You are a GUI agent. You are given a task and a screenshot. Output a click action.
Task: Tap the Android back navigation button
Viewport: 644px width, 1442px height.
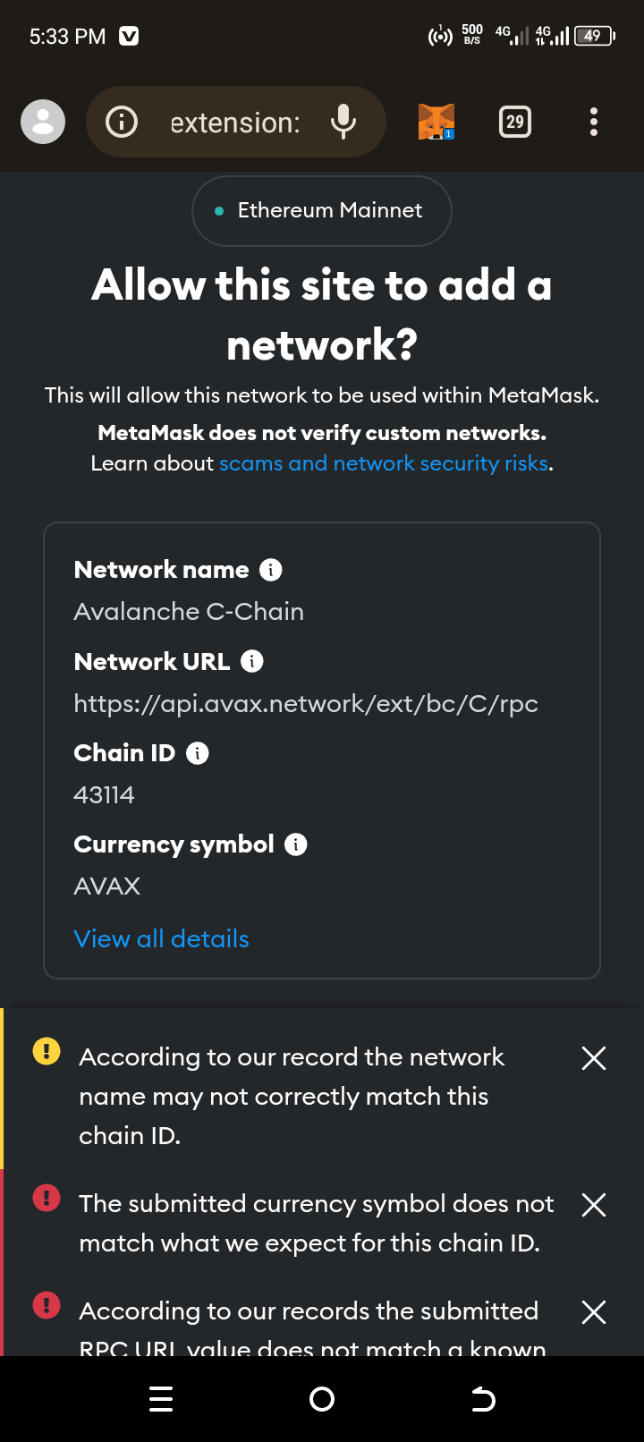[483, 1399]
